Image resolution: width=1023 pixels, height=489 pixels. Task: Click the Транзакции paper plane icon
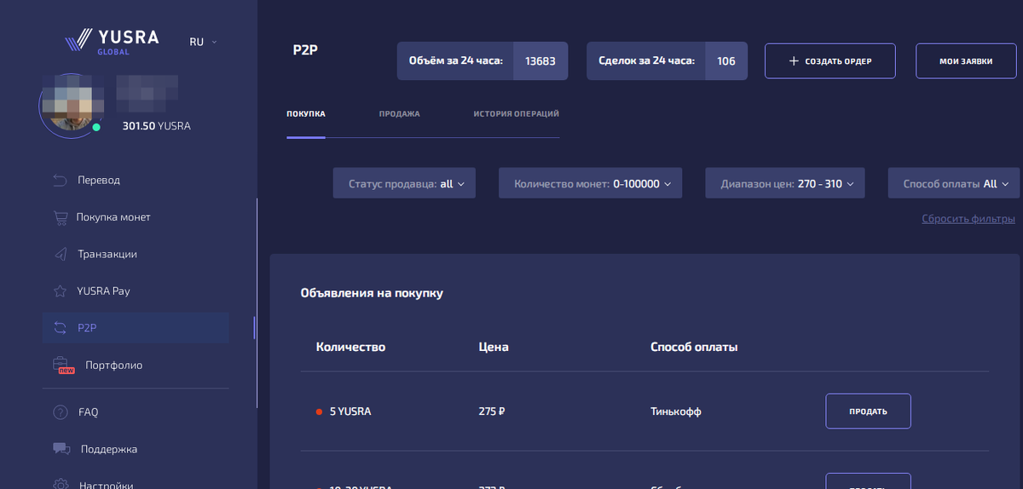60,254
